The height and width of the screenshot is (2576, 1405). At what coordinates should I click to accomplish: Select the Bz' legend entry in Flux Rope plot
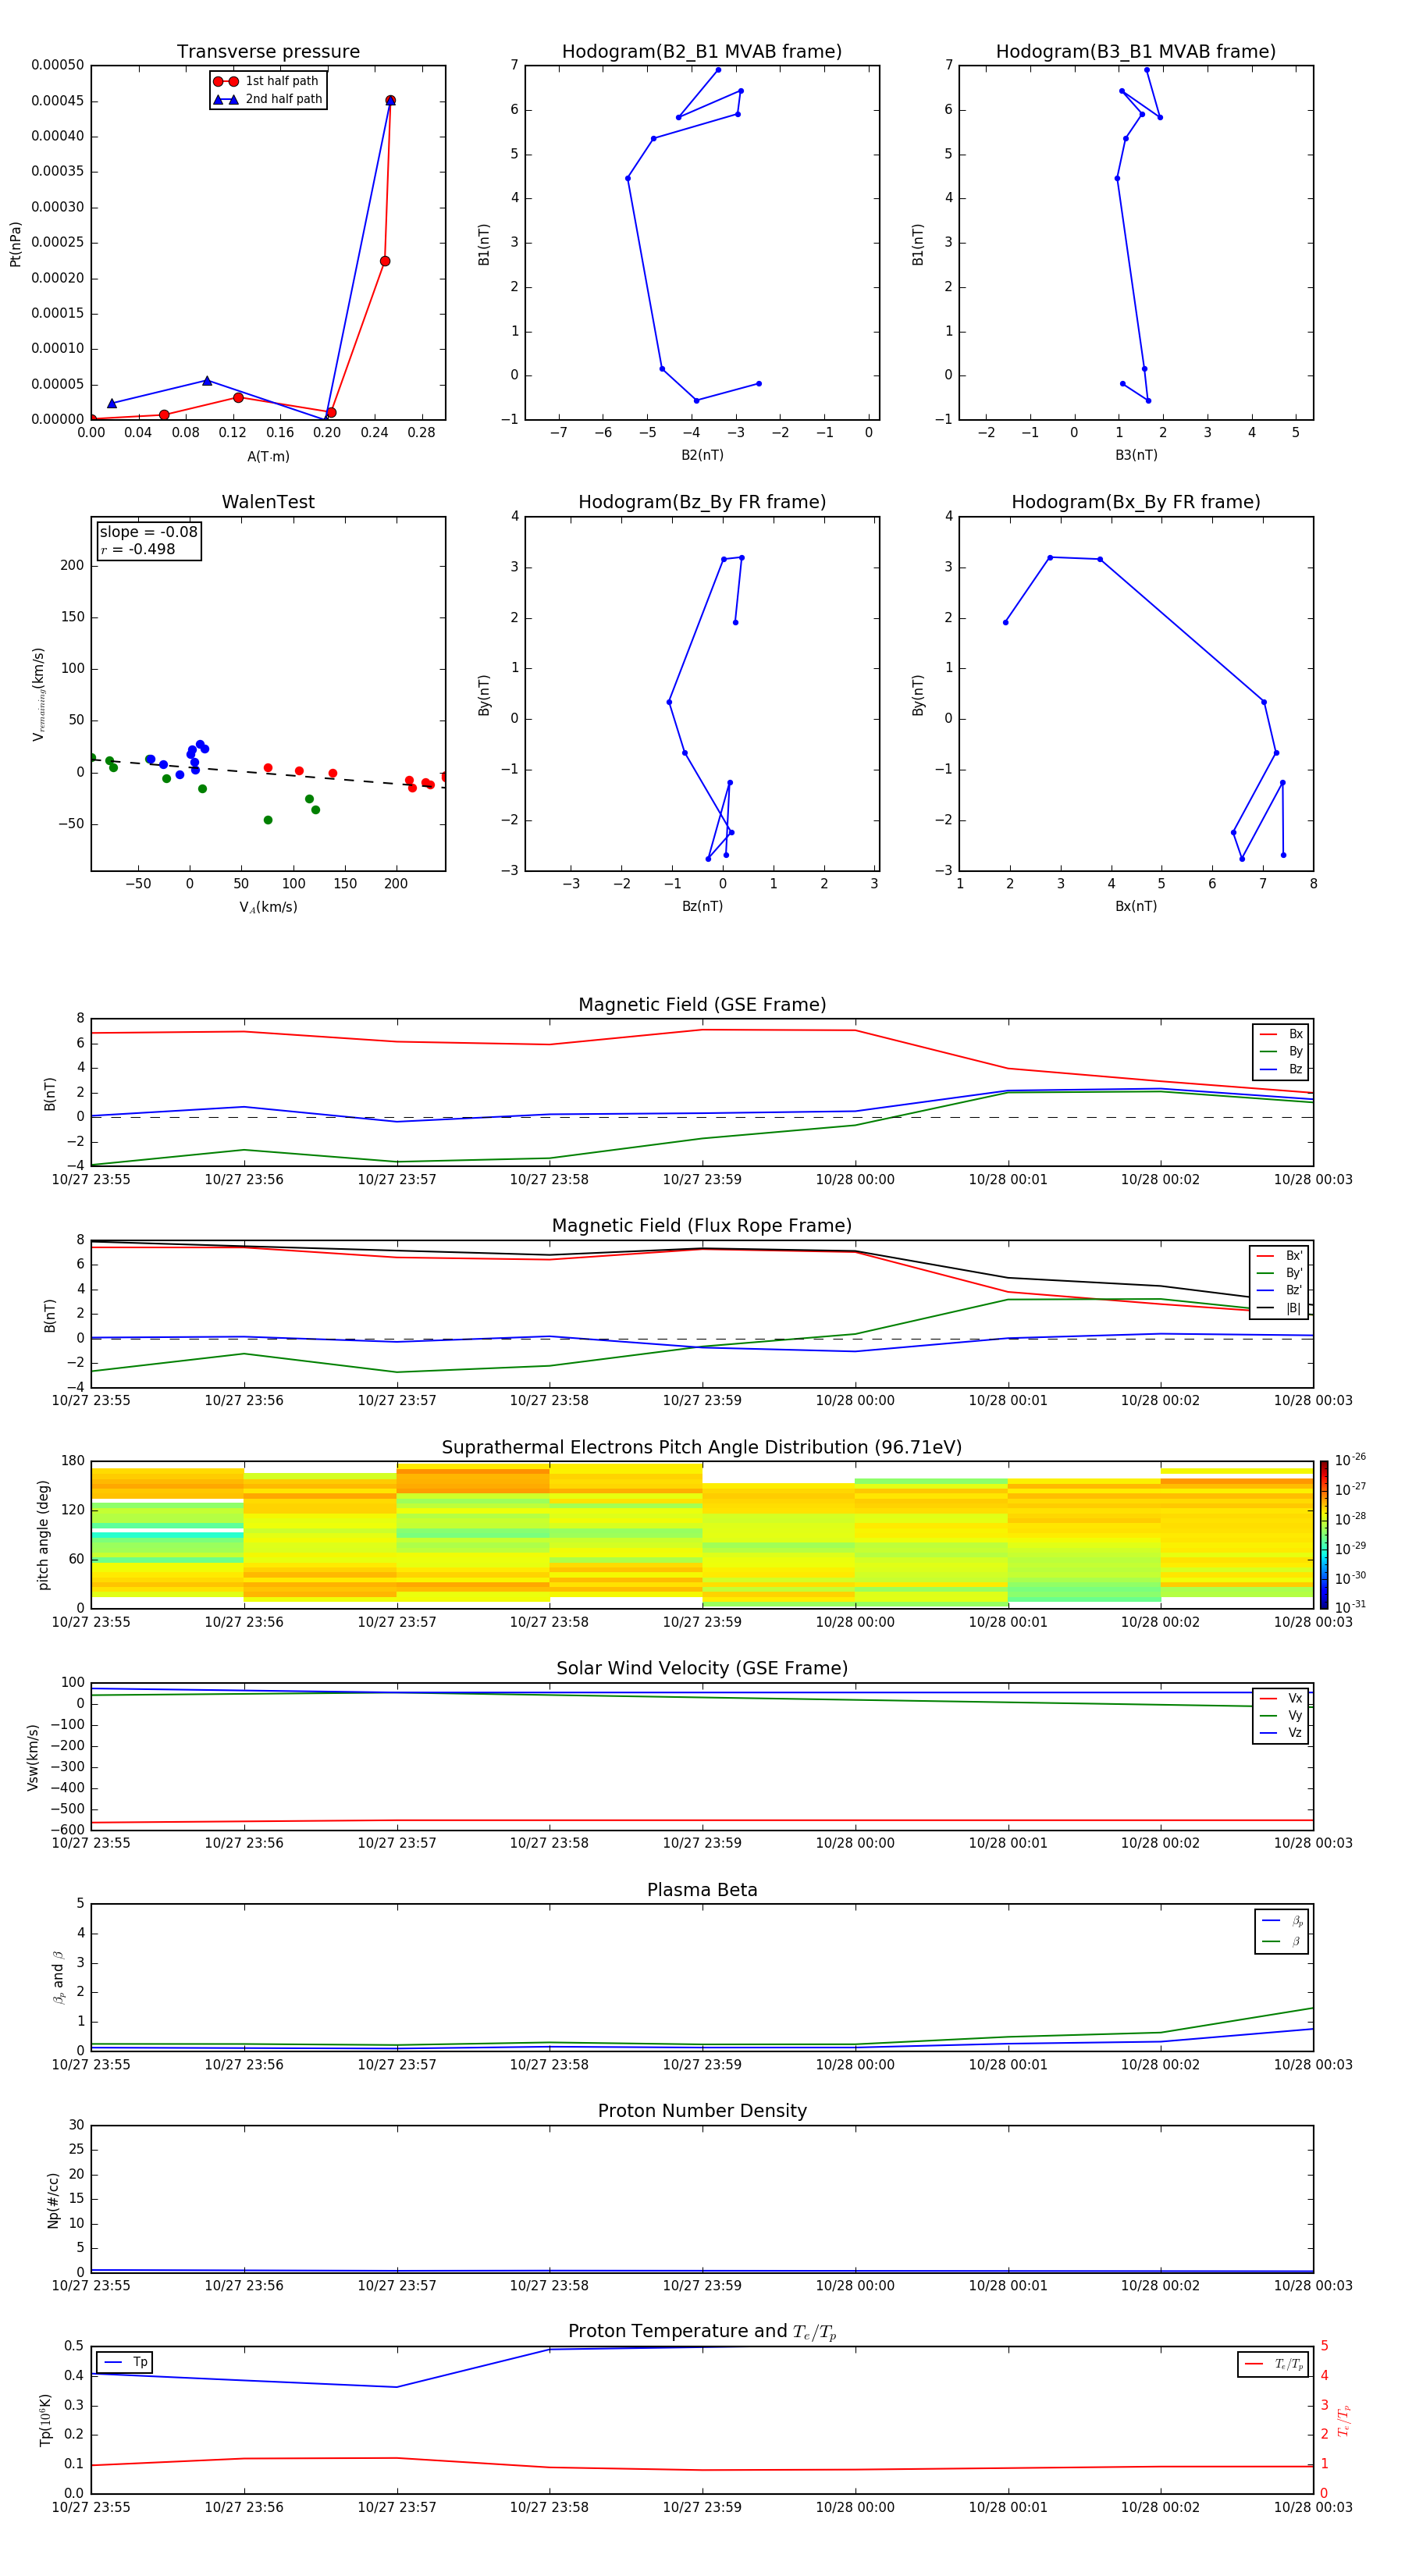(x=1279, y=1290)
